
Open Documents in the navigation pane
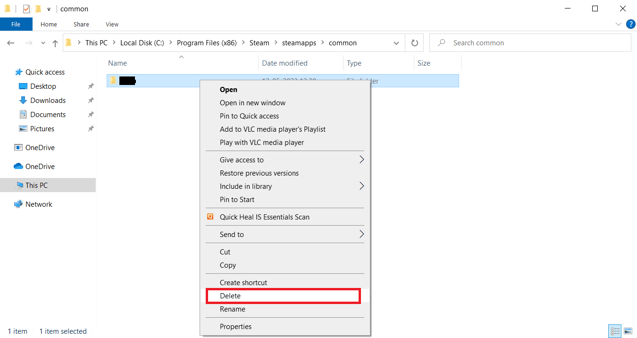(48, 115)
